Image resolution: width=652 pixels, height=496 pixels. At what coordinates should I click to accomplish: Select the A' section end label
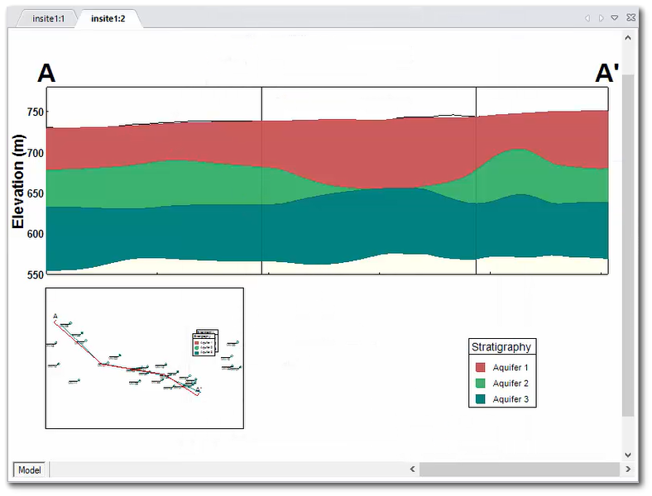tap(606, 74)
